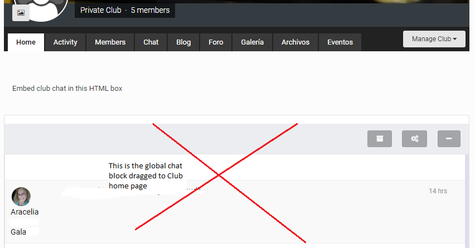
Task: Open the Activity tab
Action: pos(65,42)
